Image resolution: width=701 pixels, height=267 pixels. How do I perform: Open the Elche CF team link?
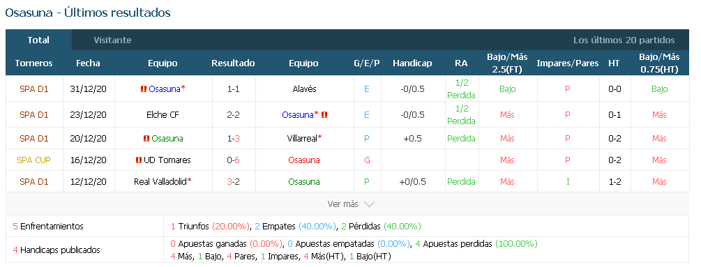(x=163, y=115)
